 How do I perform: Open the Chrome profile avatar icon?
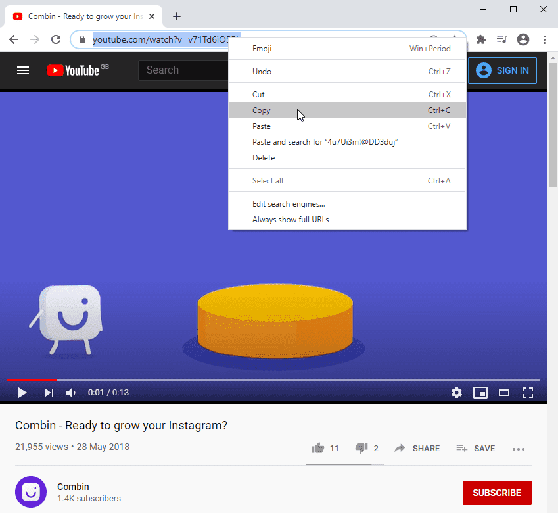pyautogui.click(x=523, y=39)
